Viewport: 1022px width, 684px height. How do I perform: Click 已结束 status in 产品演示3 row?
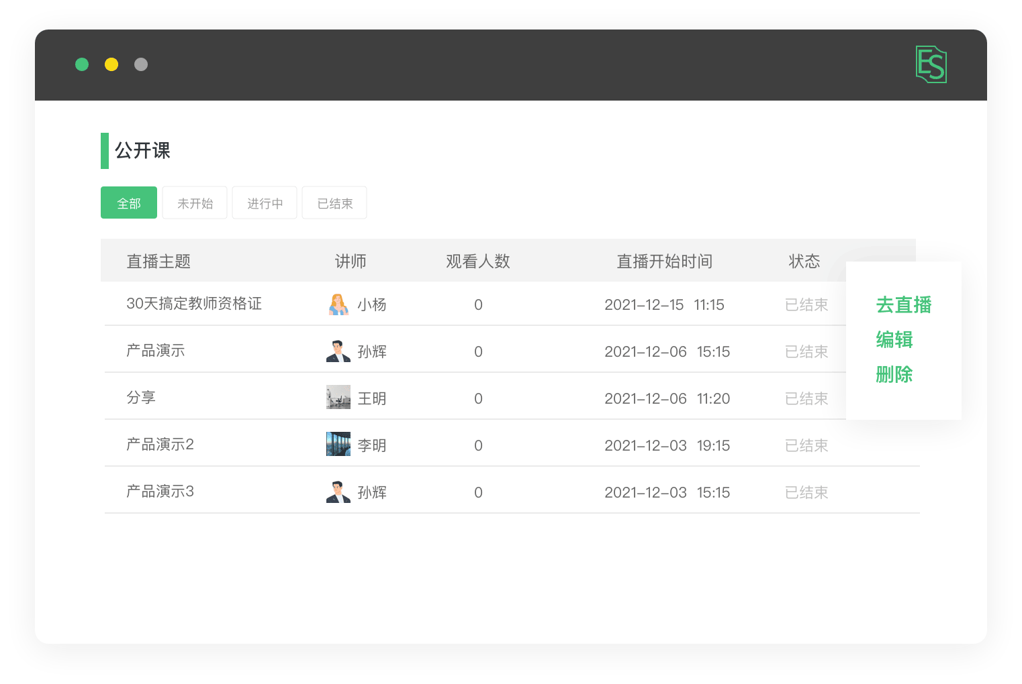point(806,493)
